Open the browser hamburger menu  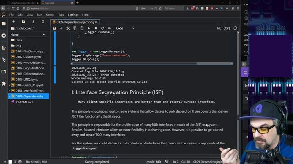[x=238, y=8]
